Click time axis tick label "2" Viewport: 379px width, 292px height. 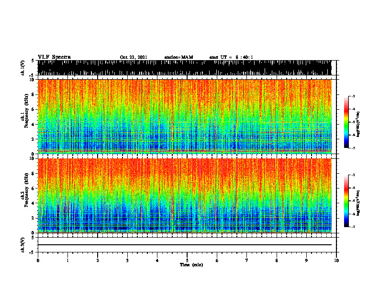pos(98,261)
